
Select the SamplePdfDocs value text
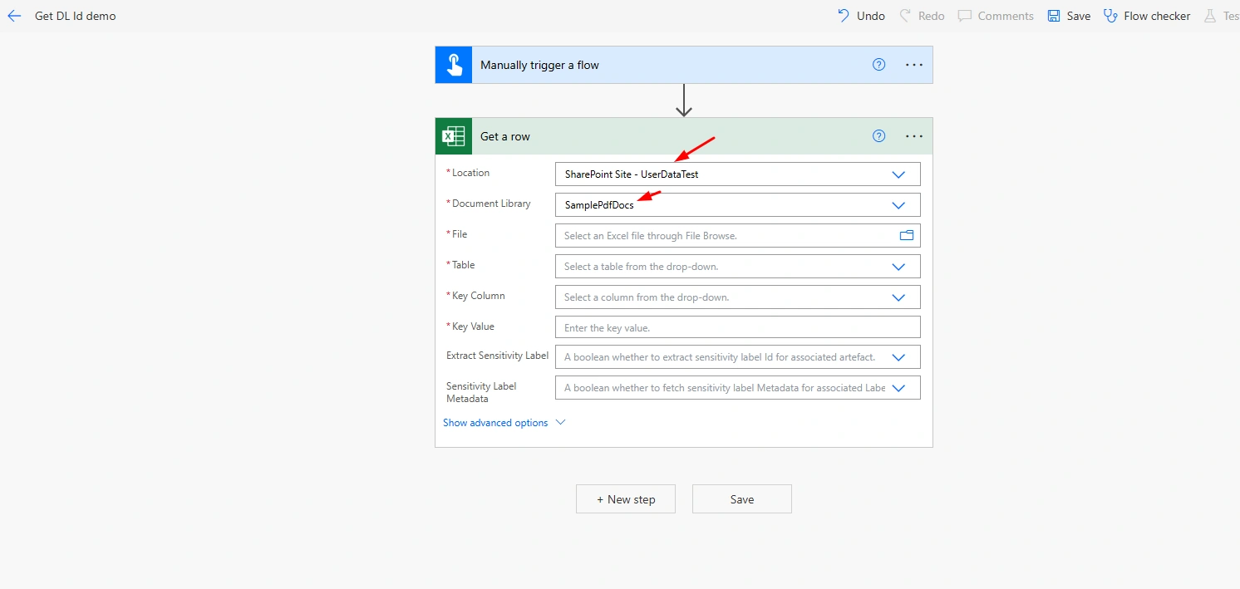(x=599, y=205)
